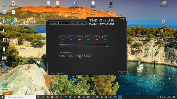Click the white DPI color swatch

[105, 42]
